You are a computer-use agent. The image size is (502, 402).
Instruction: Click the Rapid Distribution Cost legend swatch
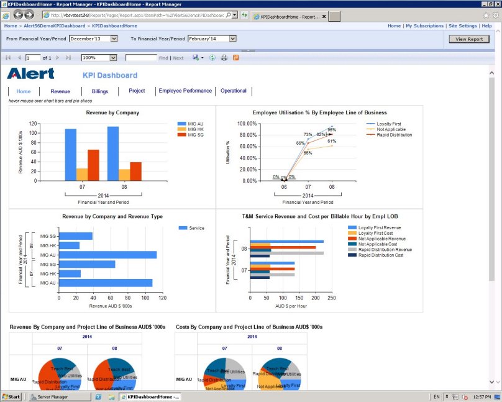(x=352, y=255)
